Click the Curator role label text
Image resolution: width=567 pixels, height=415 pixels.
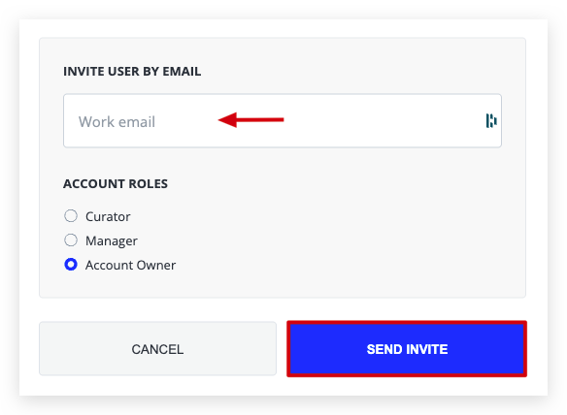(108, 216)
